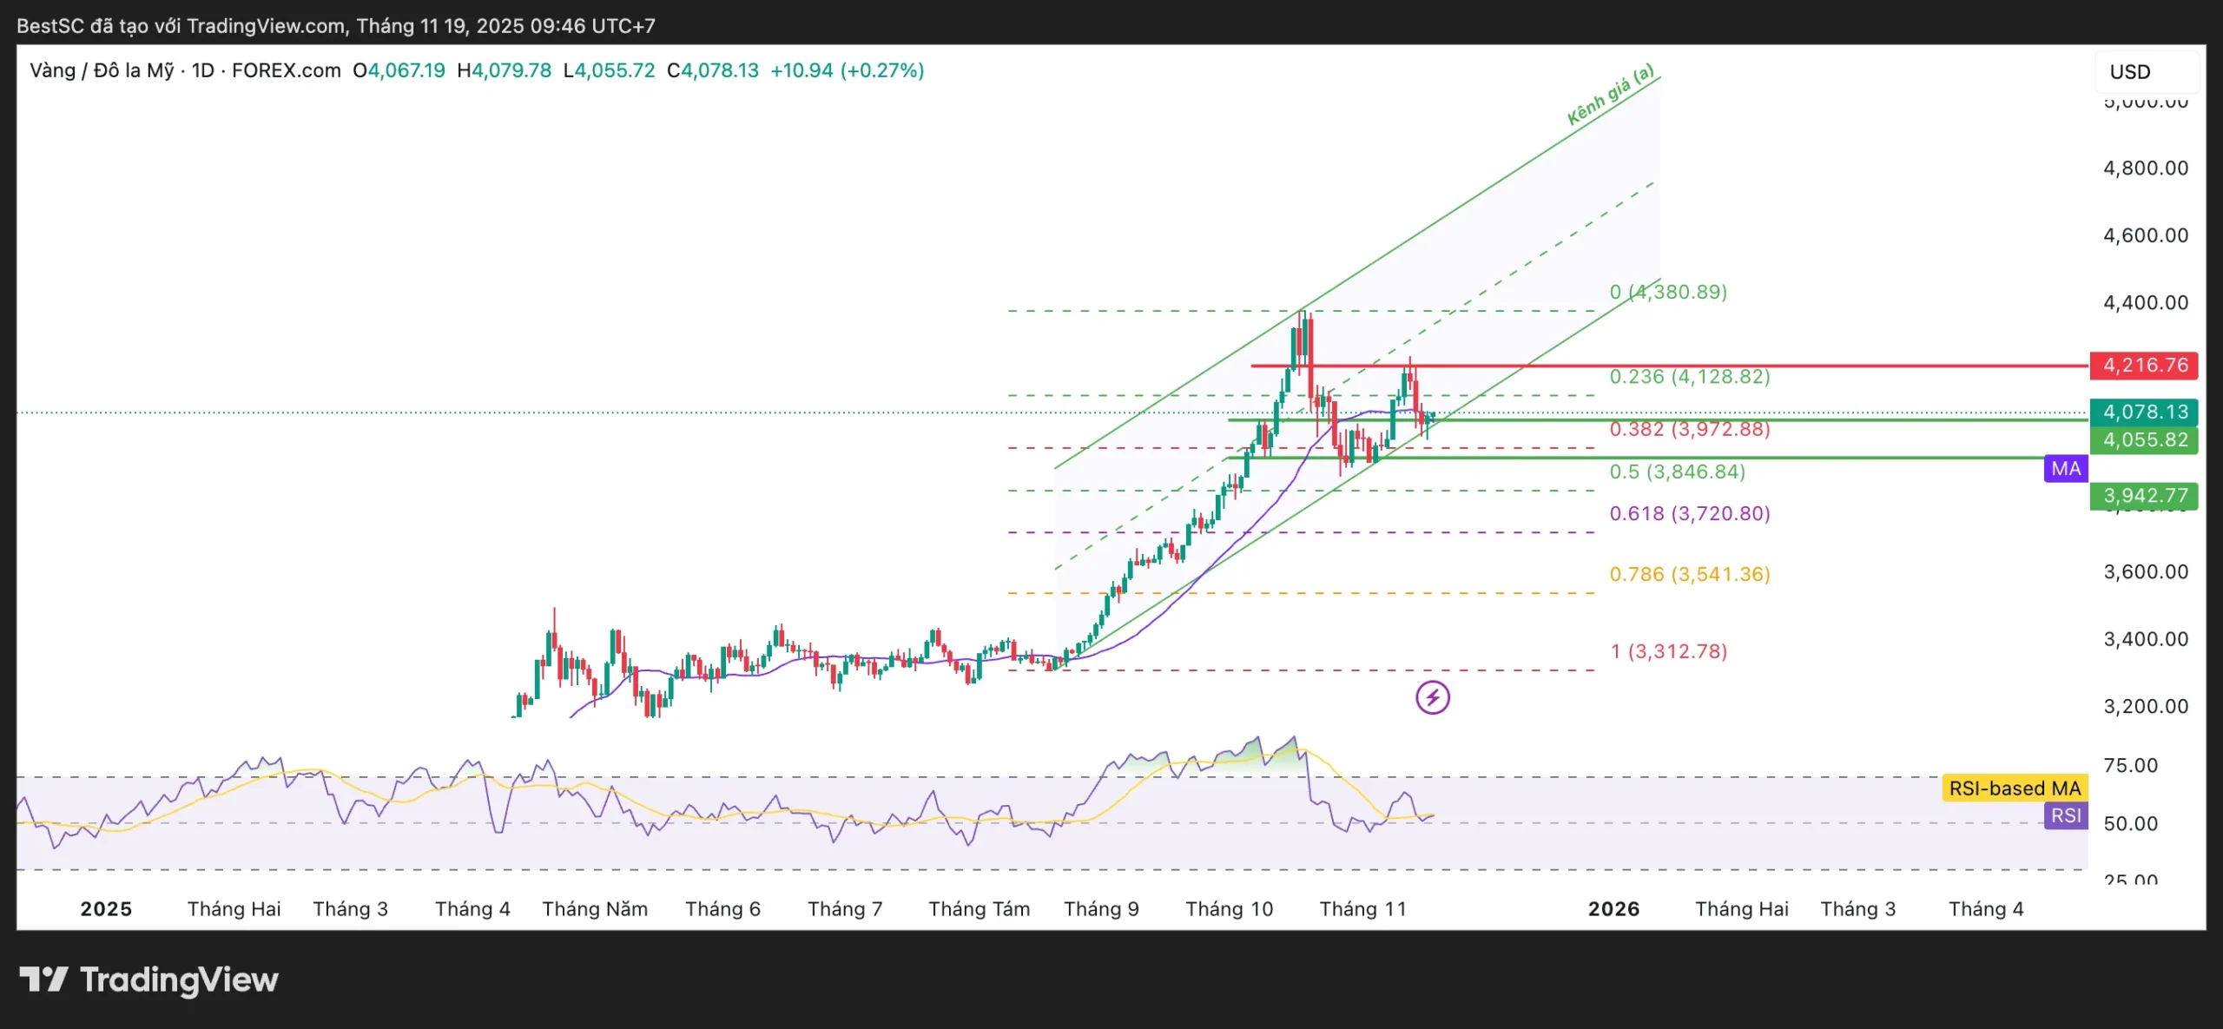The width and height of the screenshot is (2223, 1029).
Task: Click the yellow RSI-based MA tag
Action: tap(2014, 788)
